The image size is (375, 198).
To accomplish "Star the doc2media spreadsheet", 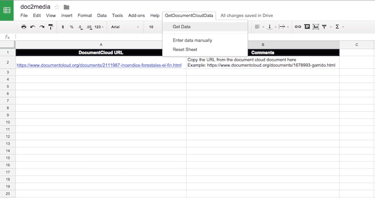I will click(57, 7).
